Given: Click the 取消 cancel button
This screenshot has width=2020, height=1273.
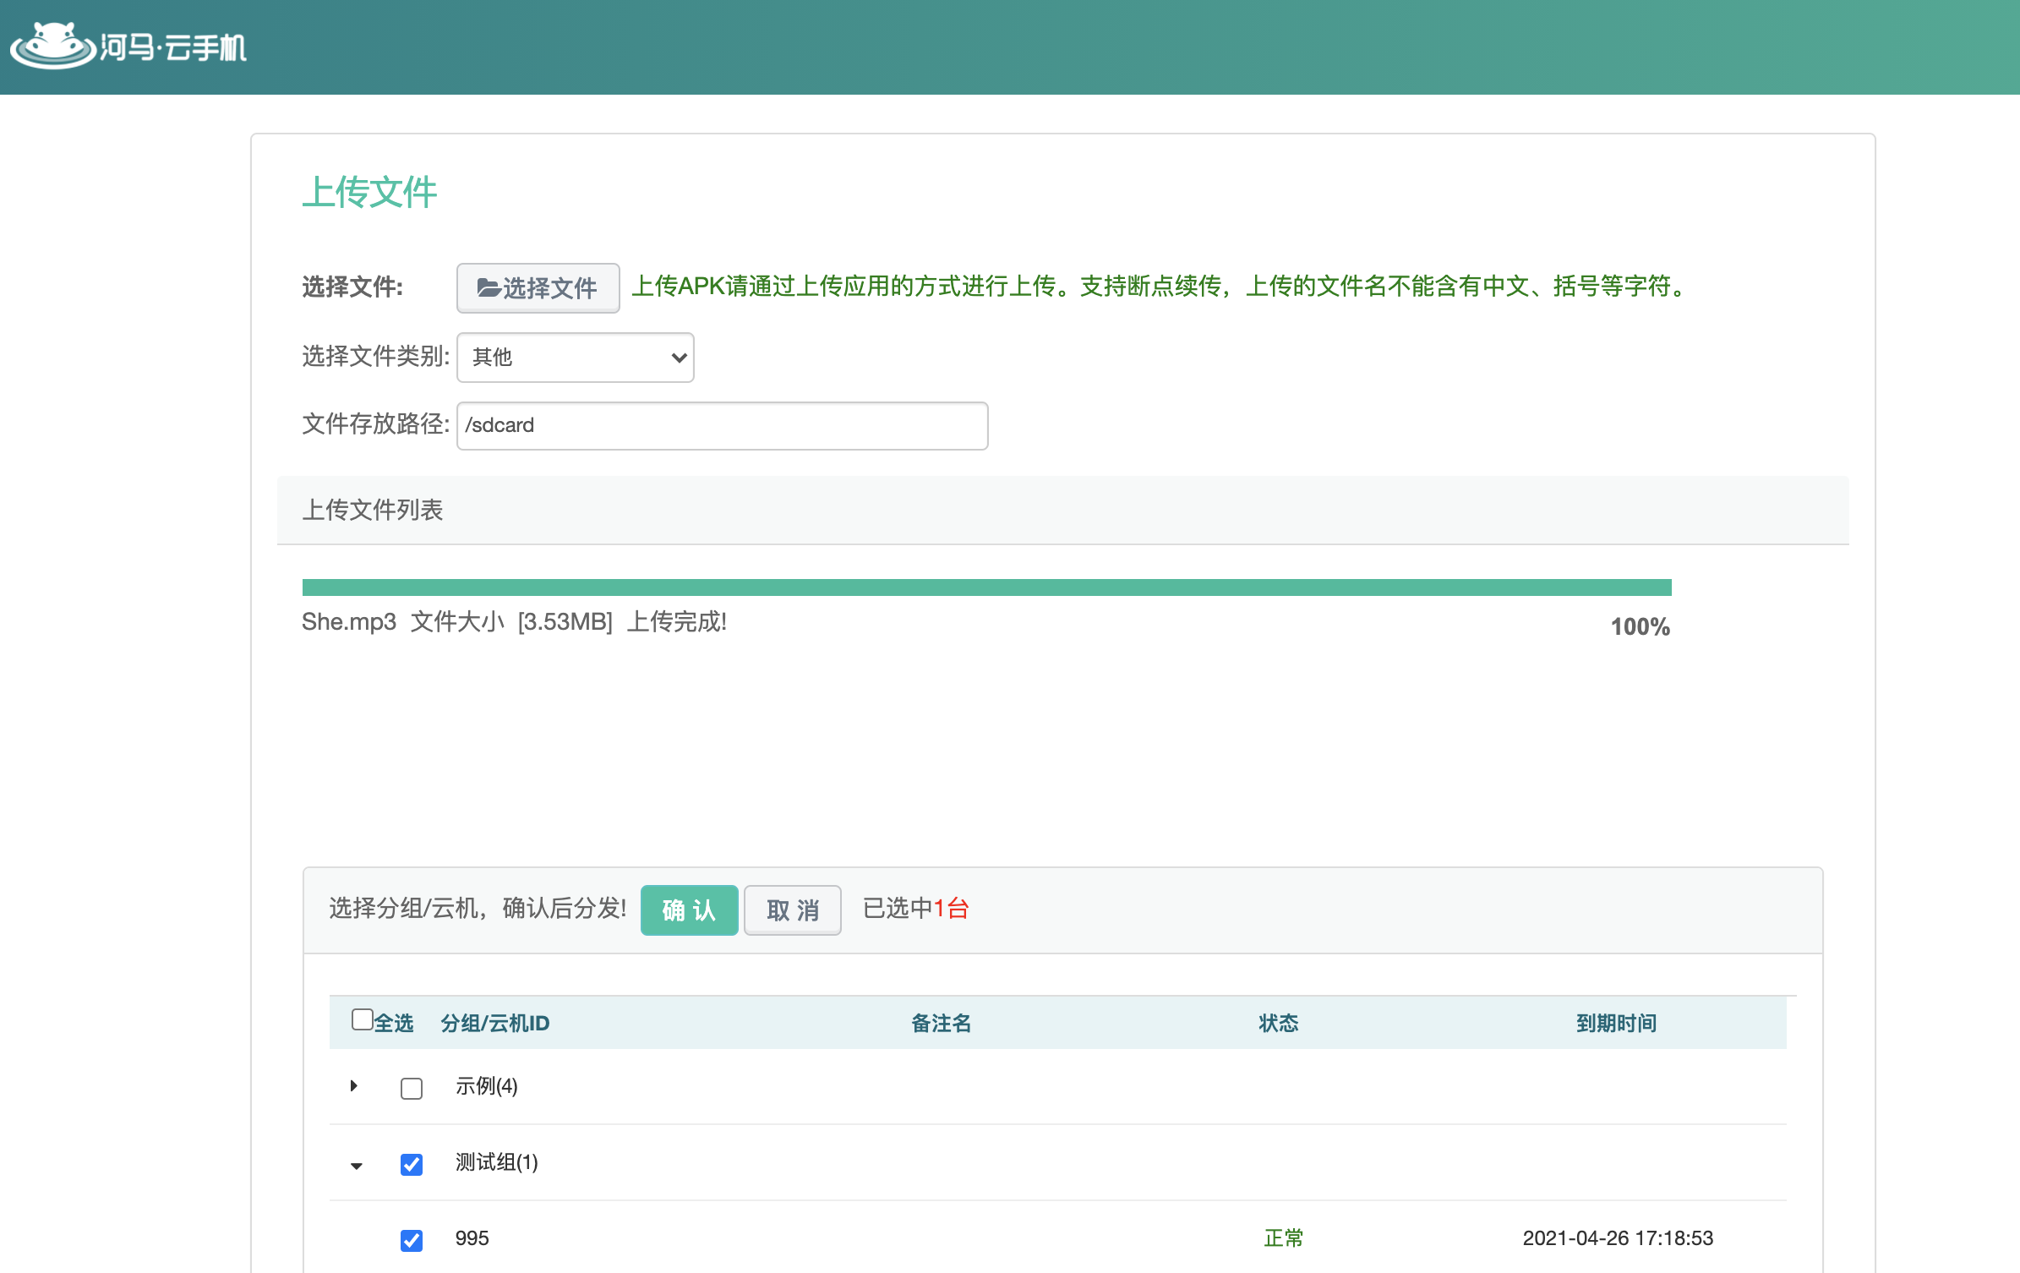Looking at the screenshot, I should (x=792, y=910).
